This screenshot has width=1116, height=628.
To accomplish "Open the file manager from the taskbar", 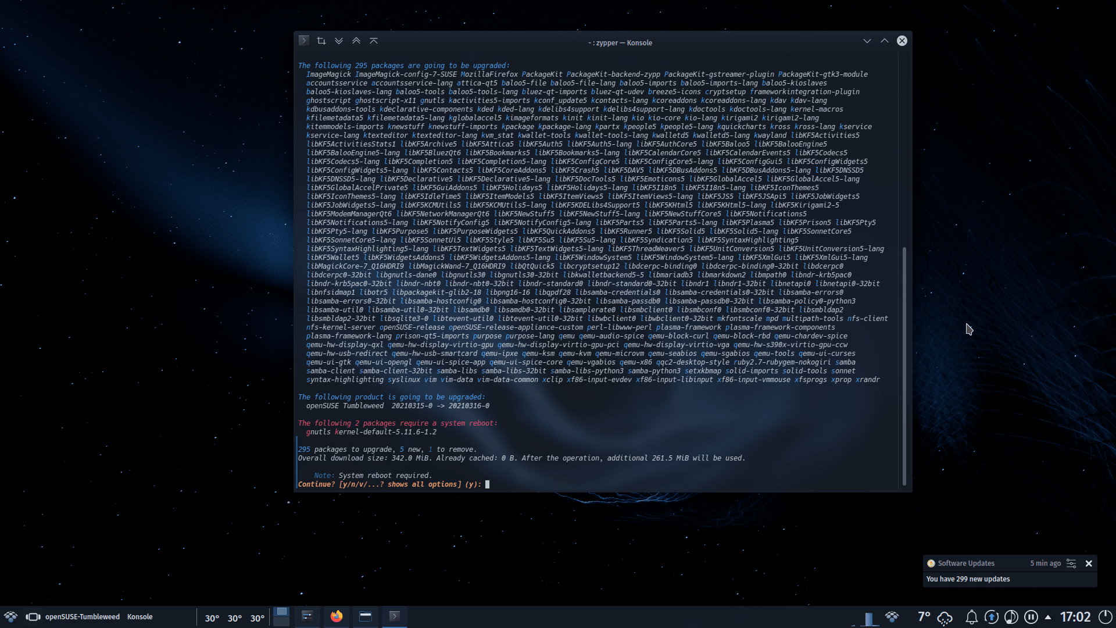I will pyautogui.click(x=366, y=616).
